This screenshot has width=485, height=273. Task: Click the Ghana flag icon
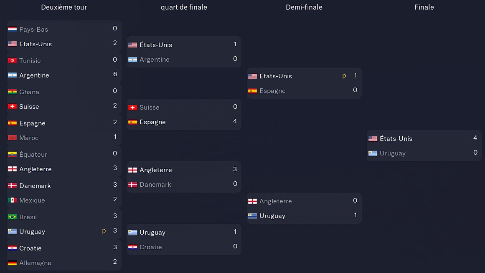(13, 92)
